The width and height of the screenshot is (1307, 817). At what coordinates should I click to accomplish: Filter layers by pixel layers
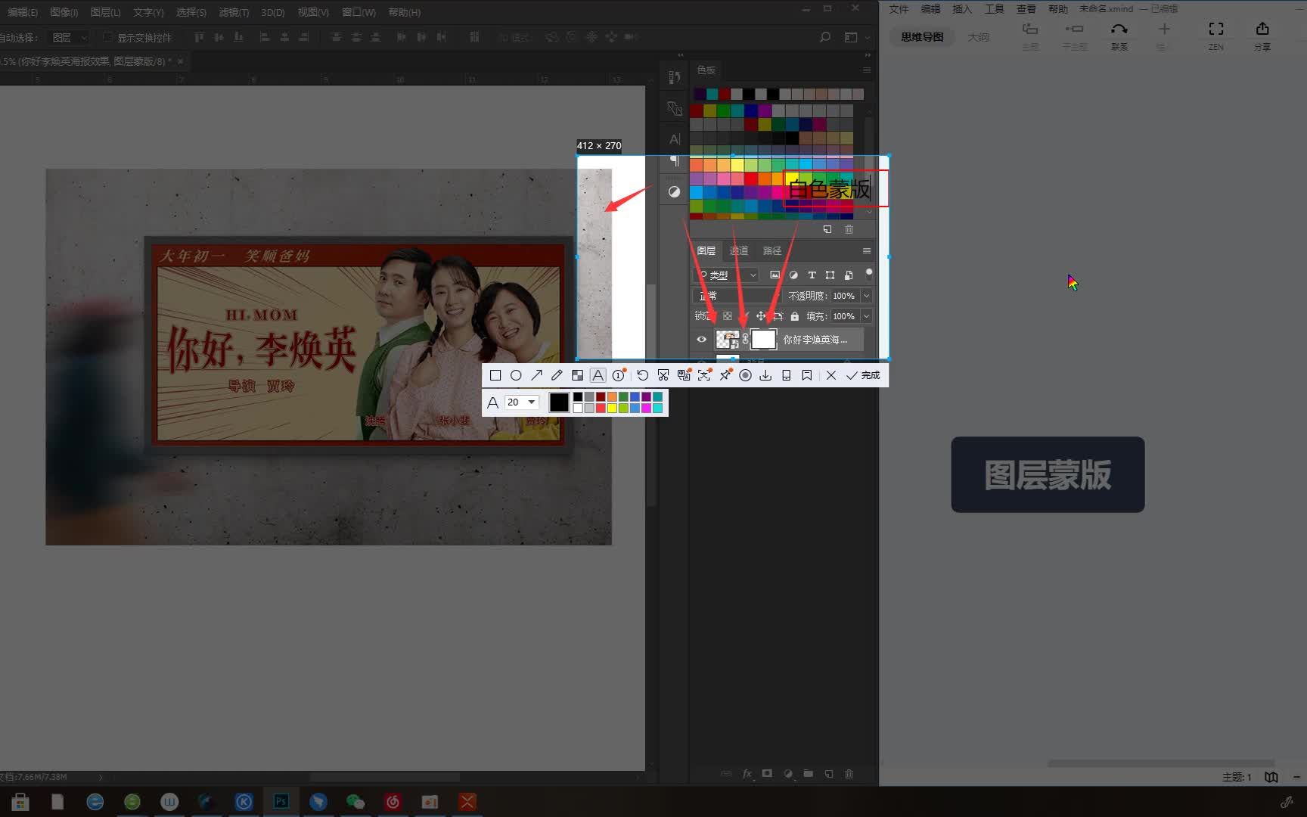775,275
